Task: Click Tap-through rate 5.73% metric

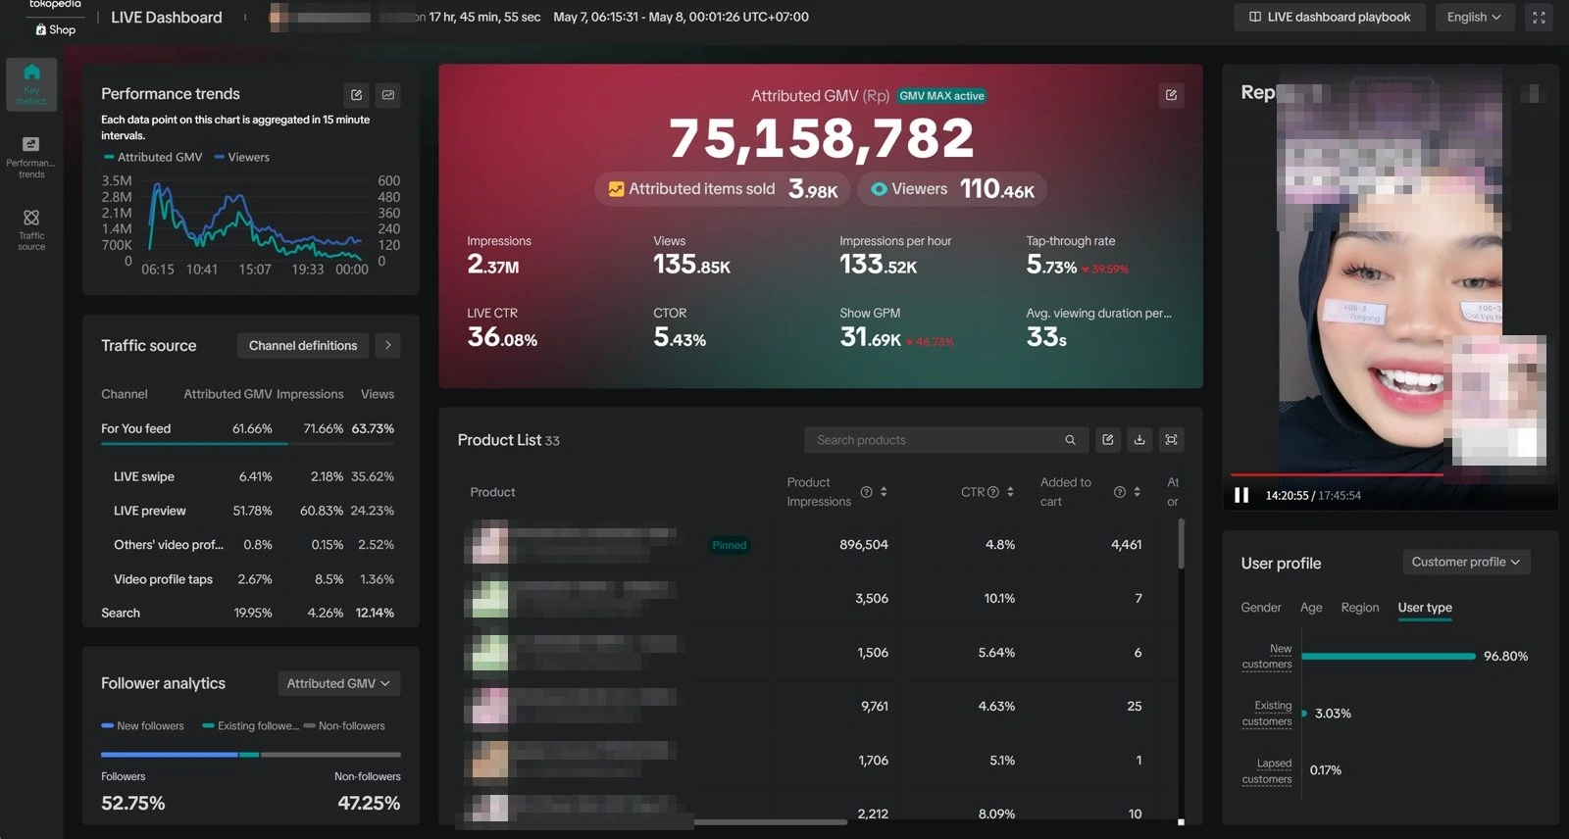Action: (1077, 256)
